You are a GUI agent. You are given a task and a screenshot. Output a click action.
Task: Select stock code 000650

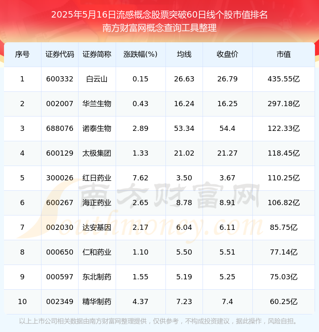click(x=60, y=252)
